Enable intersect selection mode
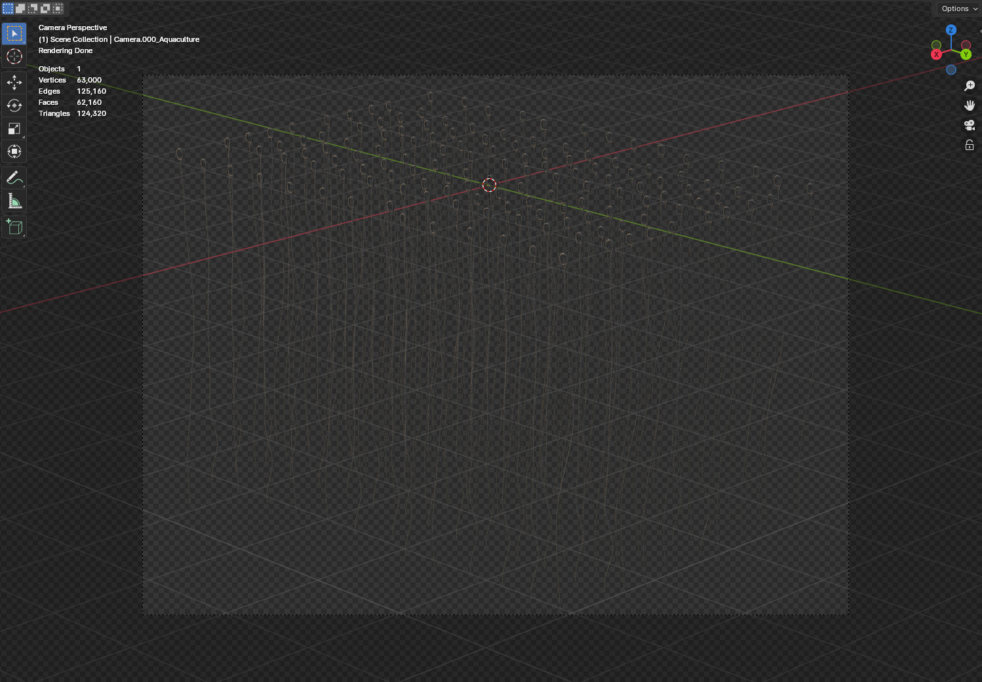 tap(58, 9)
